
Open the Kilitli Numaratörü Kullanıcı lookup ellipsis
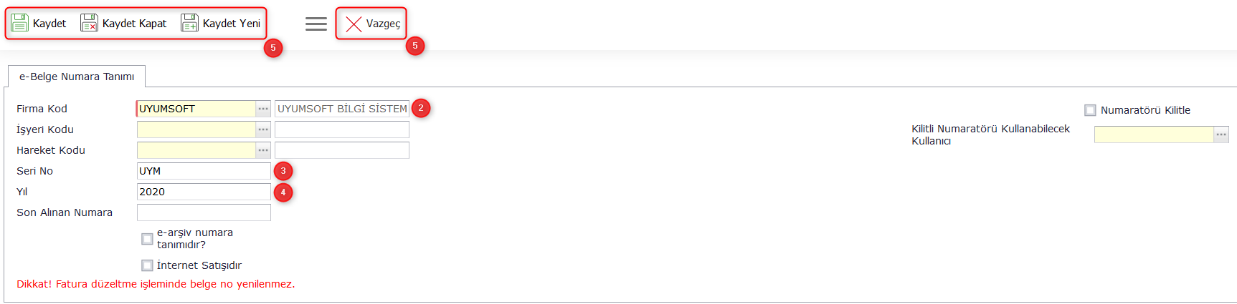tap(1221, 134)
